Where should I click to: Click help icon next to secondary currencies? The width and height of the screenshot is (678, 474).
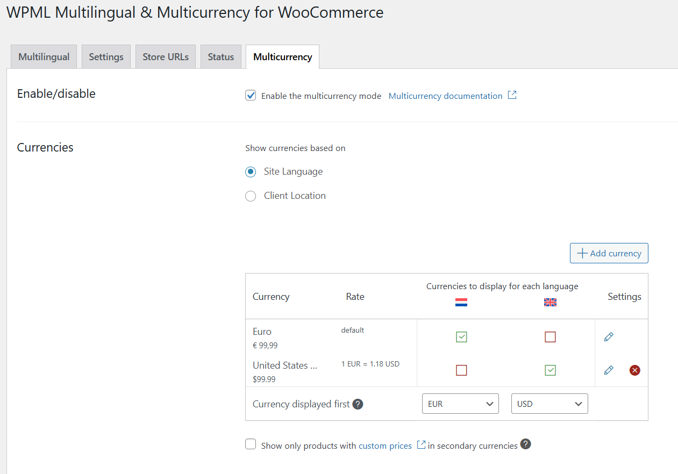click(526, 444)
